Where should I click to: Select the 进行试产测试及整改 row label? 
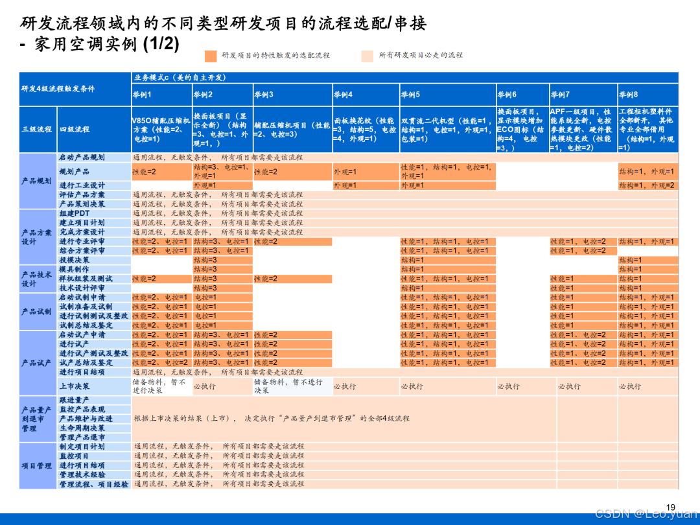point(94,354)
